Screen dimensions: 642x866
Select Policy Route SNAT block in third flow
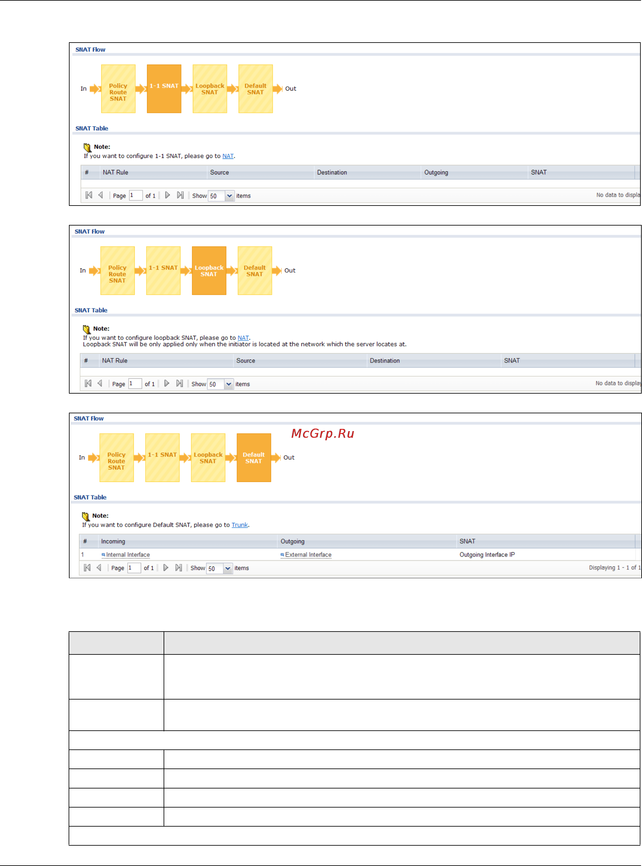(x=117, y=457)
